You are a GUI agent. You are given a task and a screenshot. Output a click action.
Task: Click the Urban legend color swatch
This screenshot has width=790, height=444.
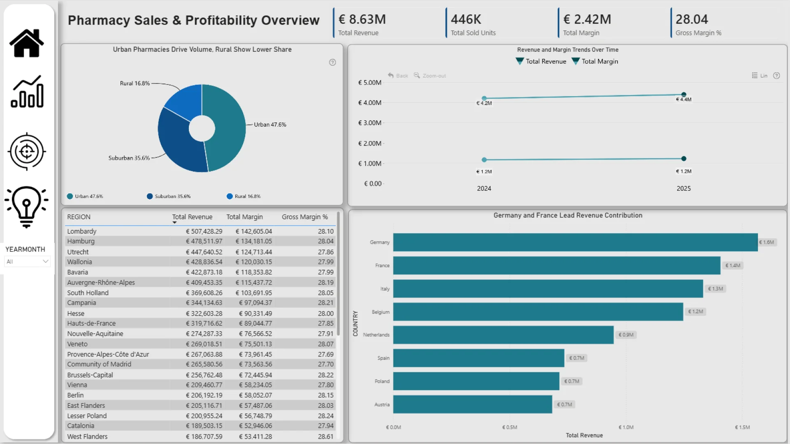(70, 197)
